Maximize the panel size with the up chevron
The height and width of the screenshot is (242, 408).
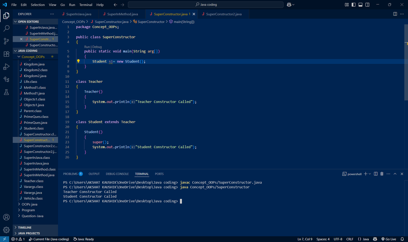[395, 174]
